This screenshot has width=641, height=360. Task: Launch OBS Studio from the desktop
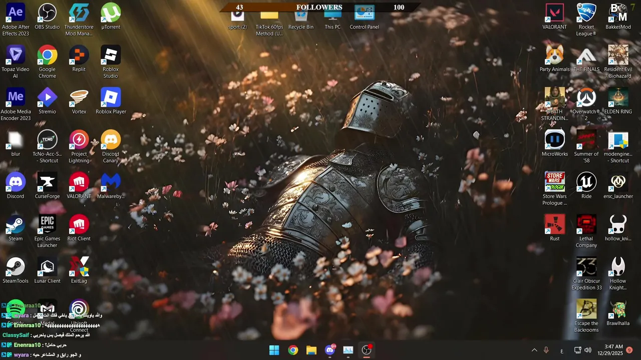pos(47,17)
